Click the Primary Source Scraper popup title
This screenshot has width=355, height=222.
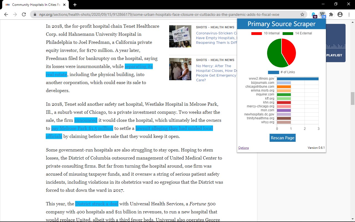282,24
